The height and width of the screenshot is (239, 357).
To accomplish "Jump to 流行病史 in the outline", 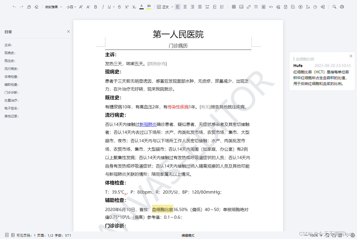I will [x=11, y=69].
